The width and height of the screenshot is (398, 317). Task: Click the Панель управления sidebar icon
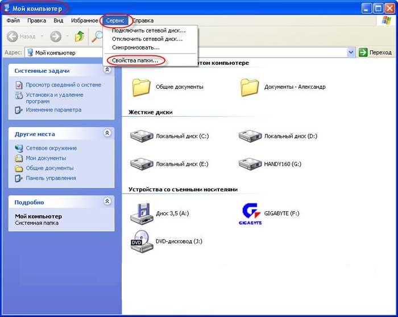tap(19, 178)
